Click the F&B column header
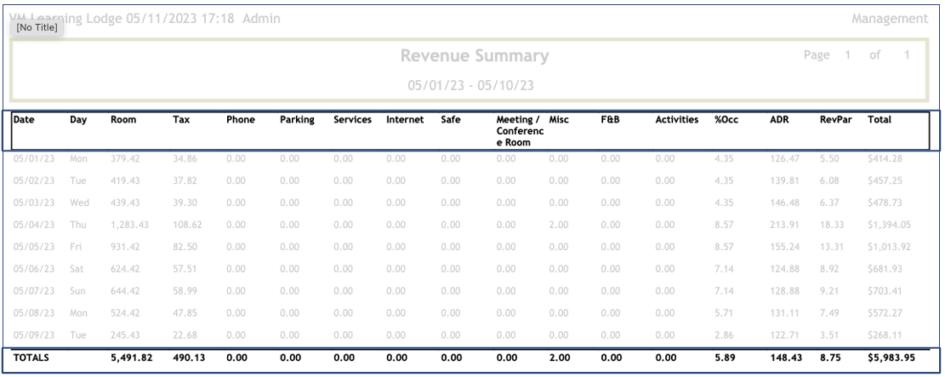This screenshot has height=377, width=945. coord(612,121)
